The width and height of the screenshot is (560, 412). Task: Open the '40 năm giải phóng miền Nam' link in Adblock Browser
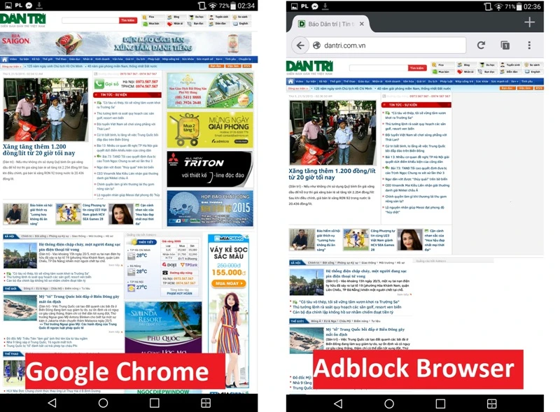414,88
